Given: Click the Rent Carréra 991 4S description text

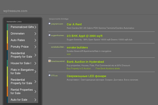Looking at the screenshot, I should click(100, 28).
